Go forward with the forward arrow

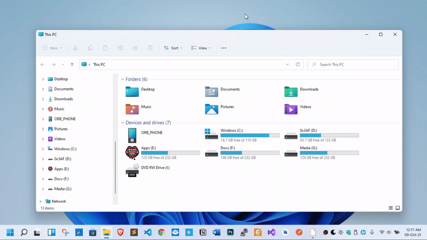pos(53,65)
